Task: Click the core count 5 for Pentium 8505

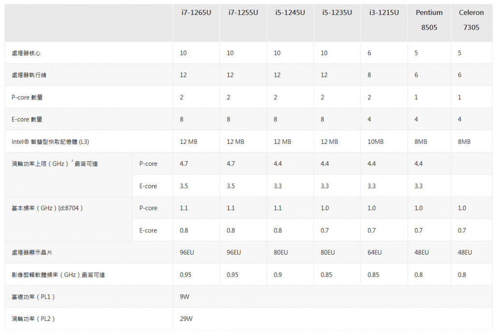Action: tap(416, 53)
